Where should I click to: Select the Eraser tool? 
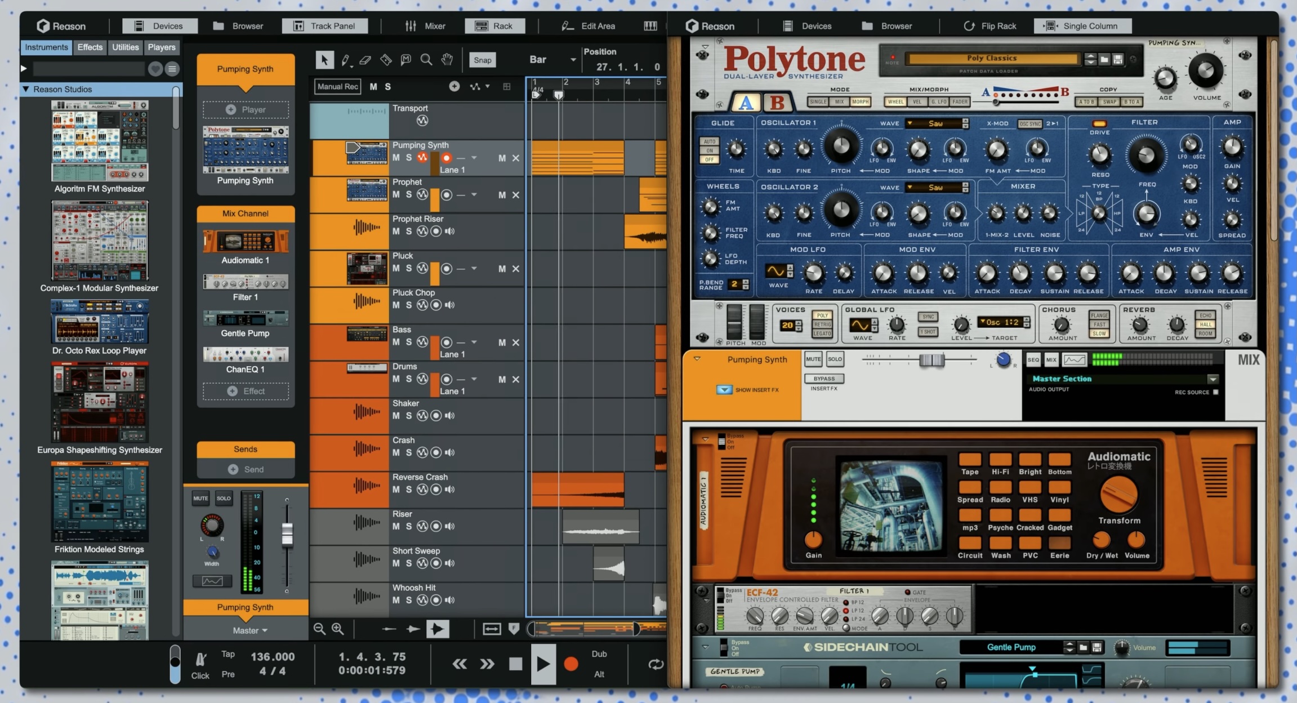[365, 60]
